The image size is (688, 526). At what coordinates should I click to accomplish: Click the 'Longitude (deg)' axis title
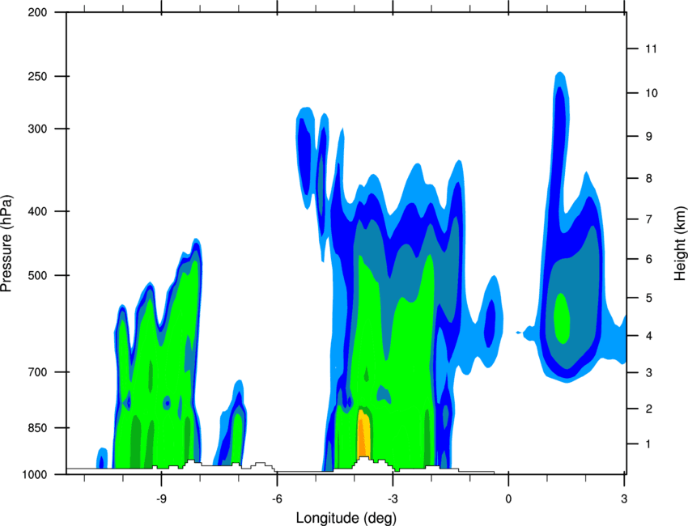point(346,518)
